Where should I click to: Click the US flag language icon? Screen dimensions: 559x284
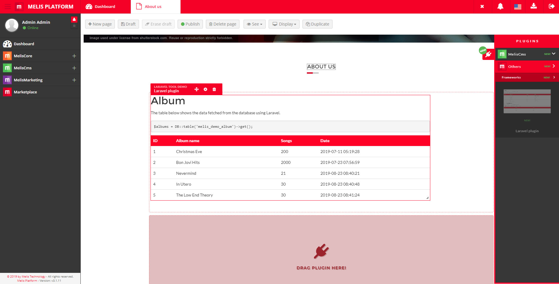coord(517,6)
